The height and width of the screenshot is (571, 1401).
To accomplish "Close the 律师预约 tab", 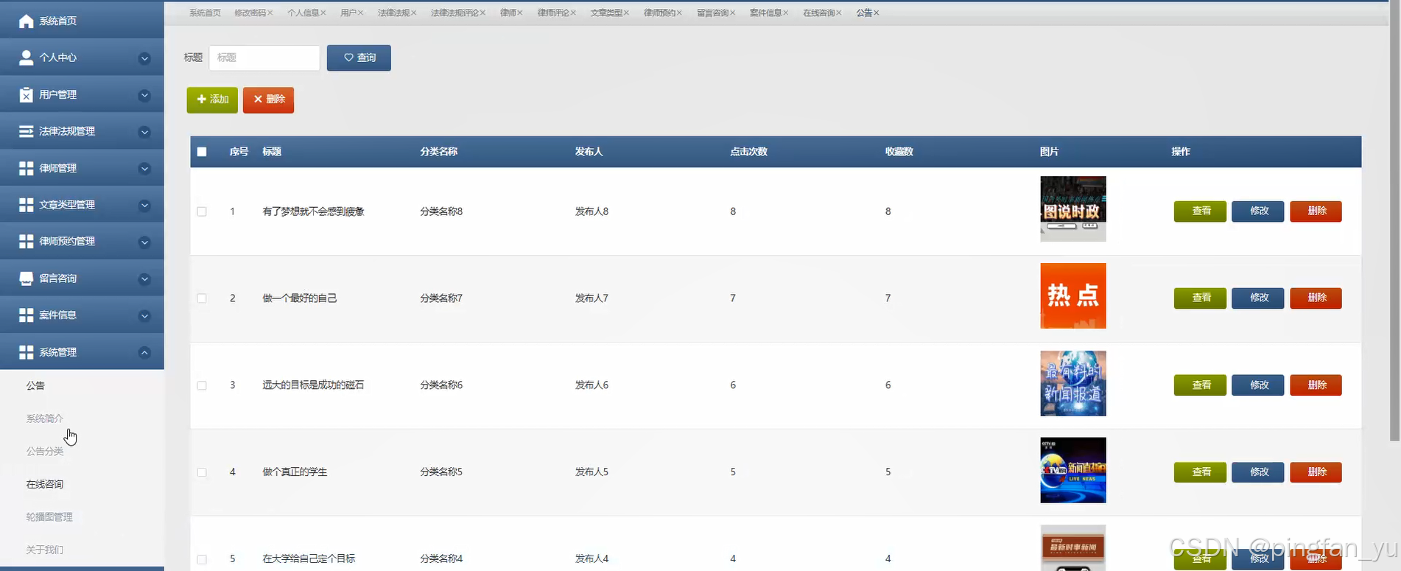I will pos(680,13).
